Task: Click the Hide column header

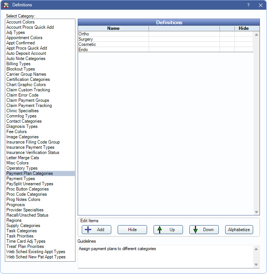Action: pos(243,28)
